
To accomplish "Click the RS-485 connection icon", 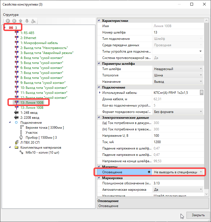I will [x=17, y=33].
